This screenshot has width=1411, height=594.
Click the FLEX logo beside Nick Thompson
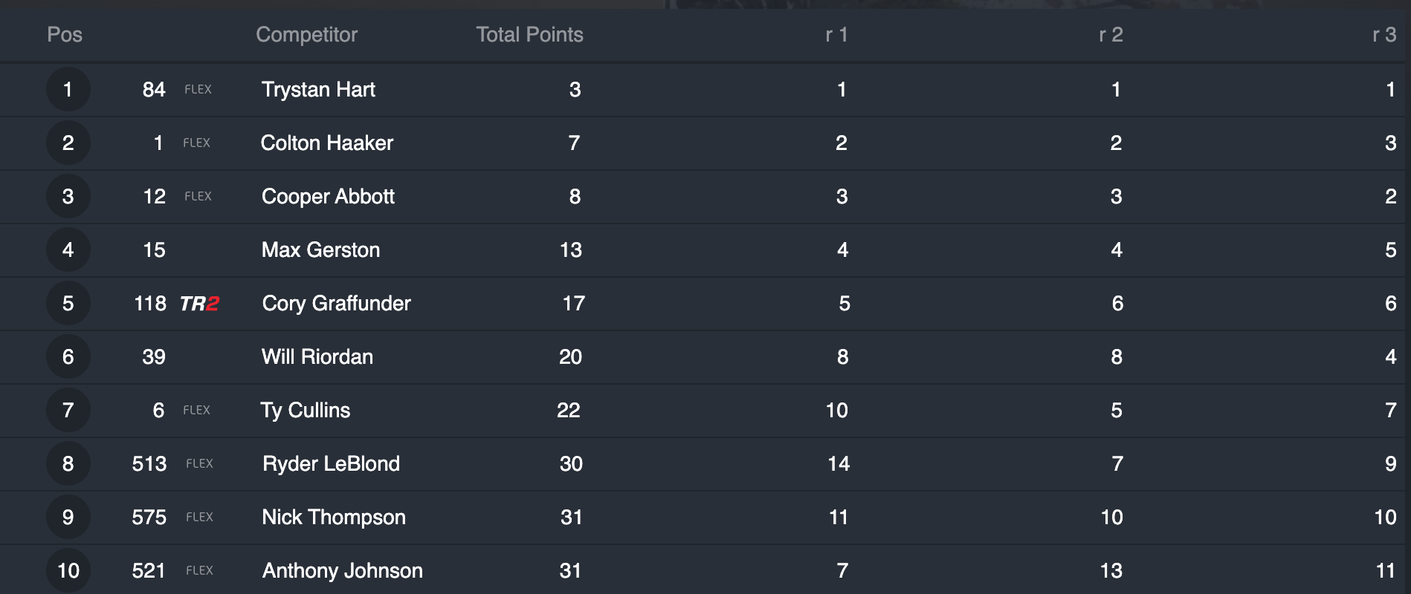click(x=199, y=518)
